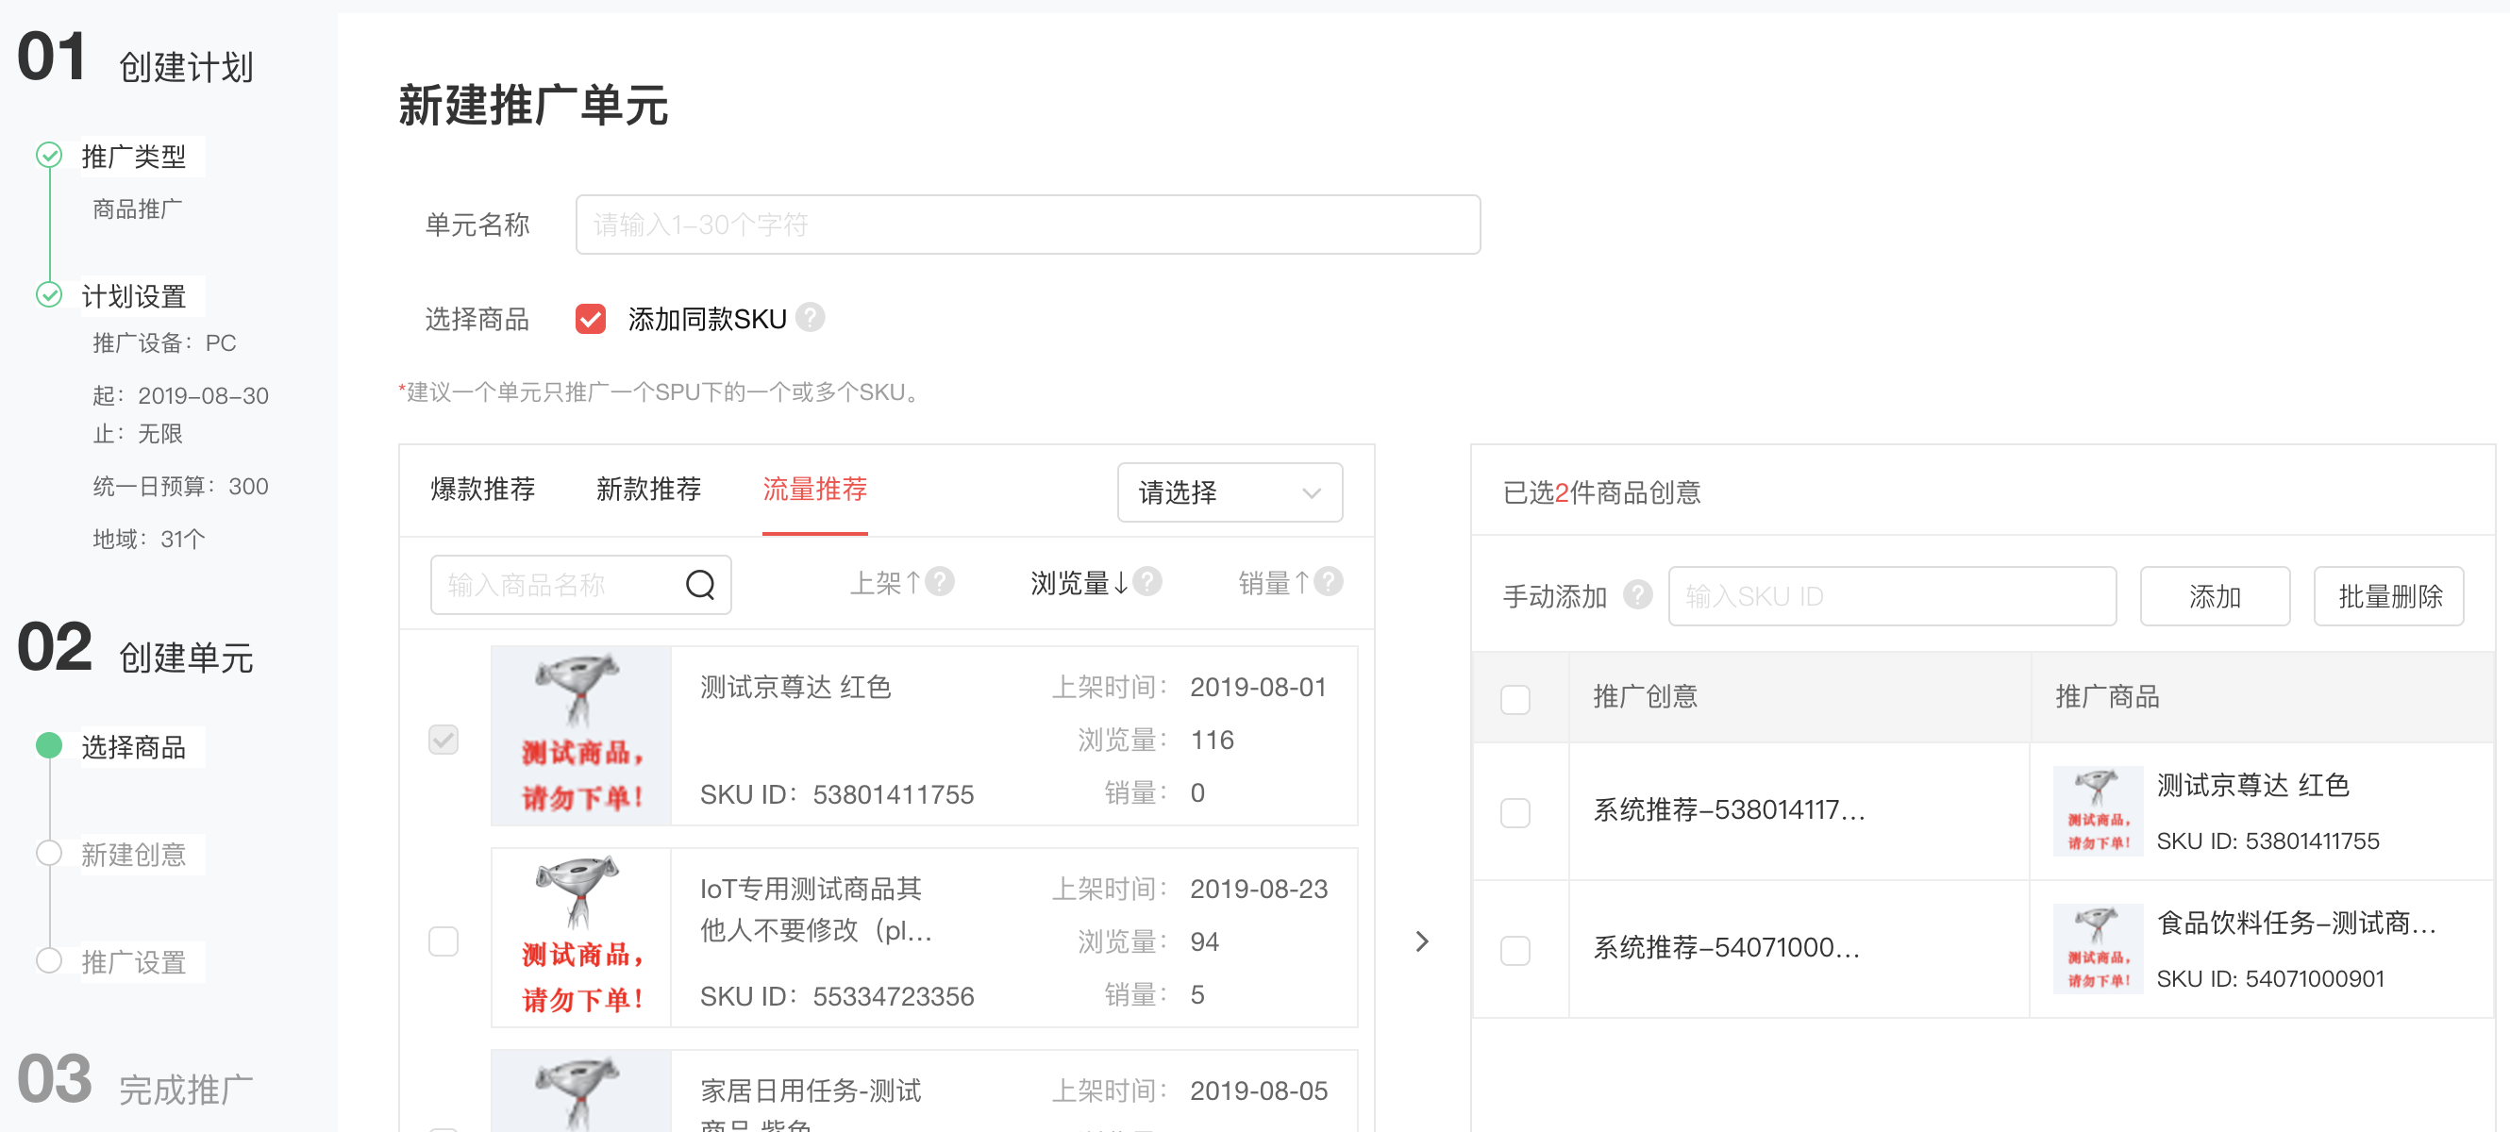
Task: Click the circle marker for 推广设置 step
Action: [x=49, y=960]
